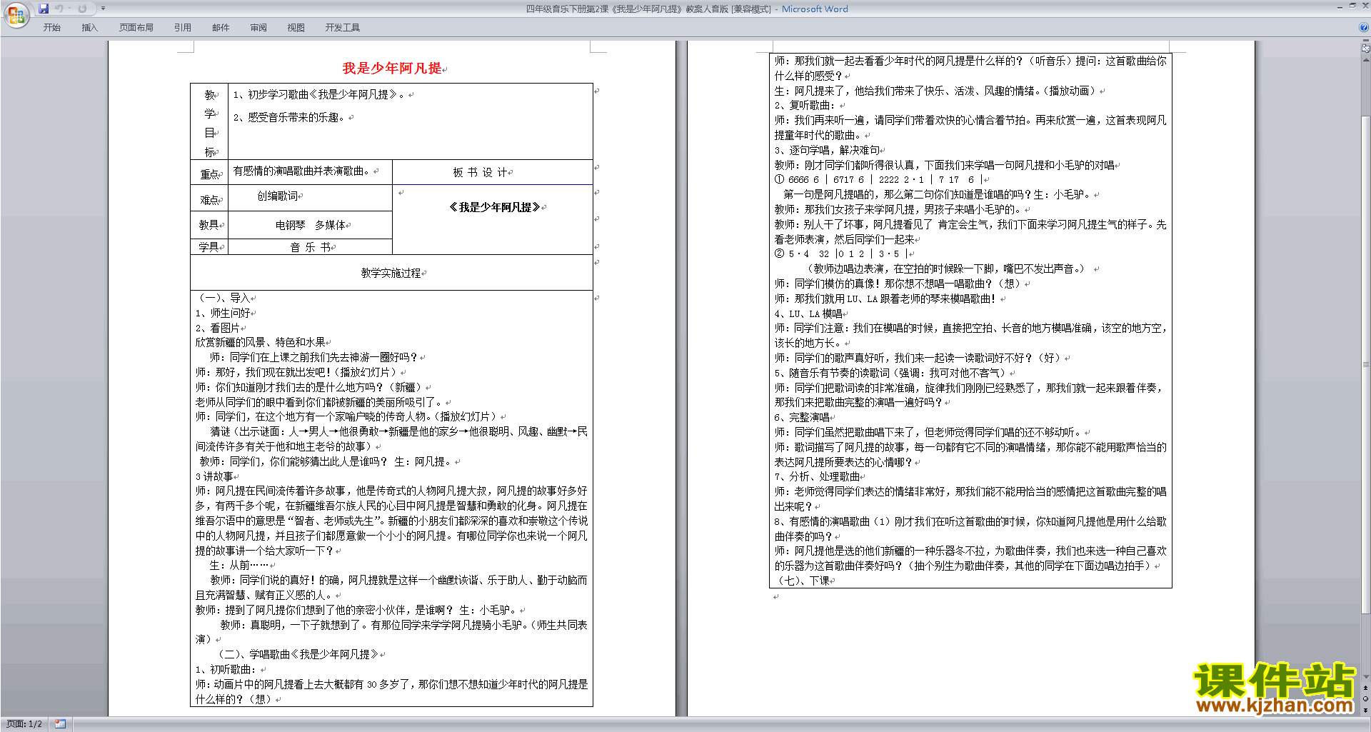Click the line （一）、导入

point(224,298)
